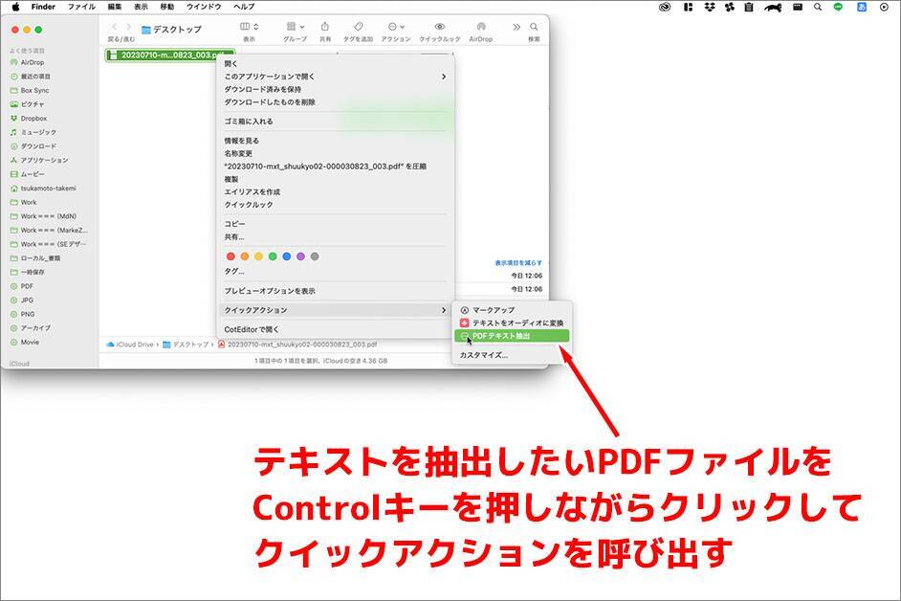901x601 pixels.
Task: Click the Dropbox menu bar icon
Action: pos(710,7)
